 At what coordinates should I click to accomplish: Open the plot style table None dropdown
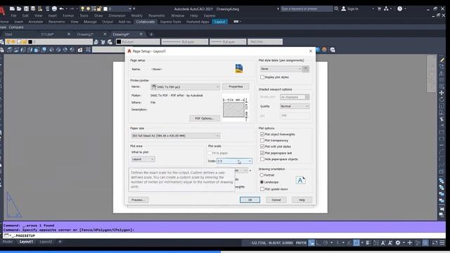click(281, 69)
